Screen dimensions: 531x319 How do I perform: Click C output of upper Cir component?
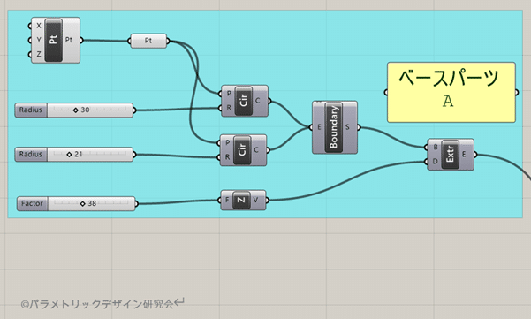pos(258,101)
